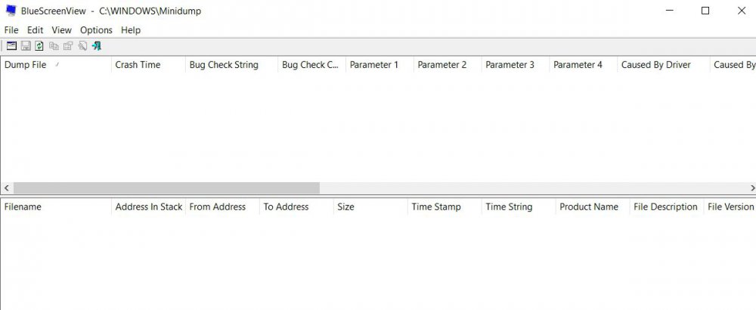This screenshot has height=310, width=756.
Task: Click the Caused By Driver column header
Action: point(655,65)
